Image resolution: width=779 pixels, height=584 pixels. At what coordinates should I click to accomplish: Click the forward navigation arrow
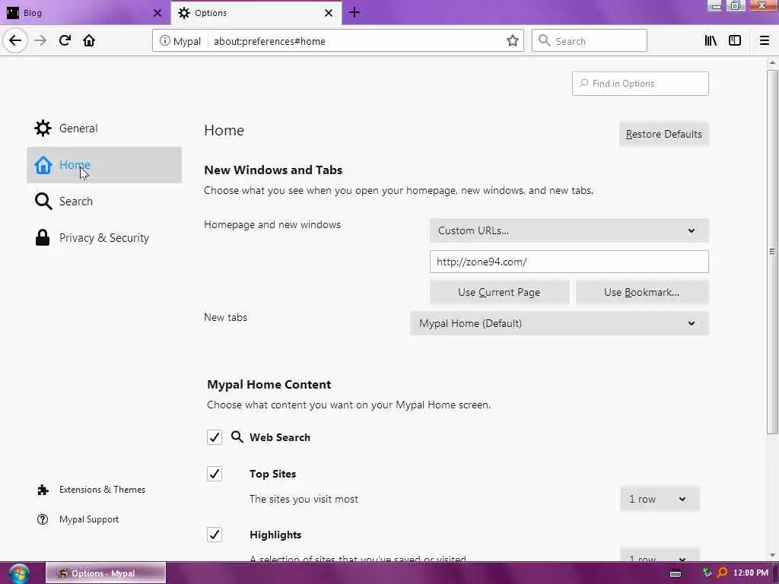(40, 40)
